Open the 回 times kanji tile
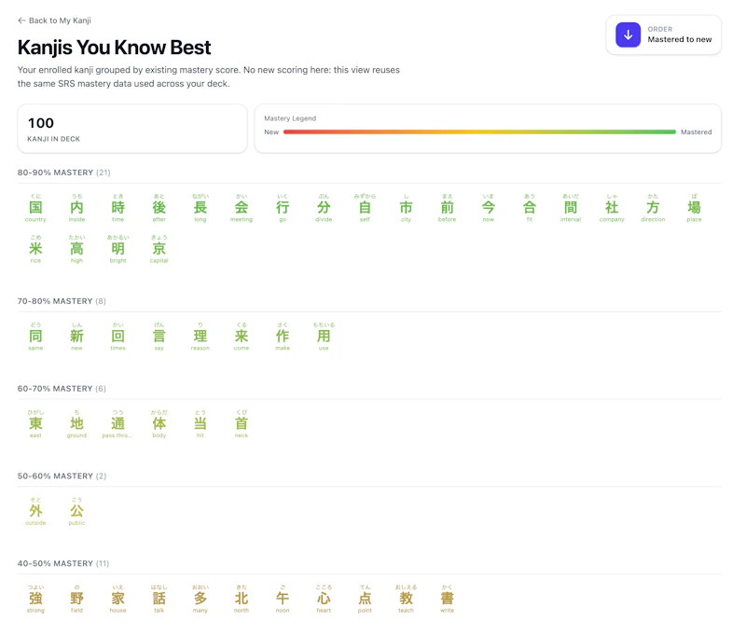The width and height of the screenshot is (746, 634). pos(118,337)
